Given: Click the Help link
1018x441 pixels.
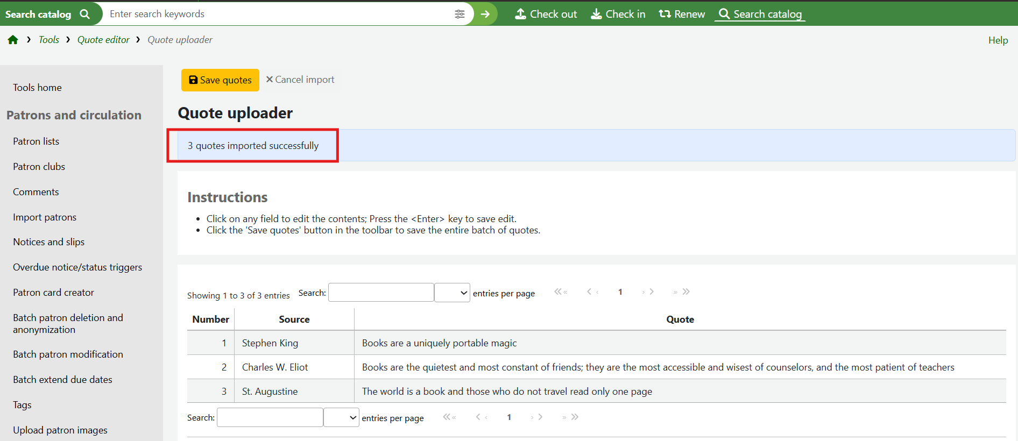Looking at the screenshot, I should pyautogui.click(x=998, y=40).
